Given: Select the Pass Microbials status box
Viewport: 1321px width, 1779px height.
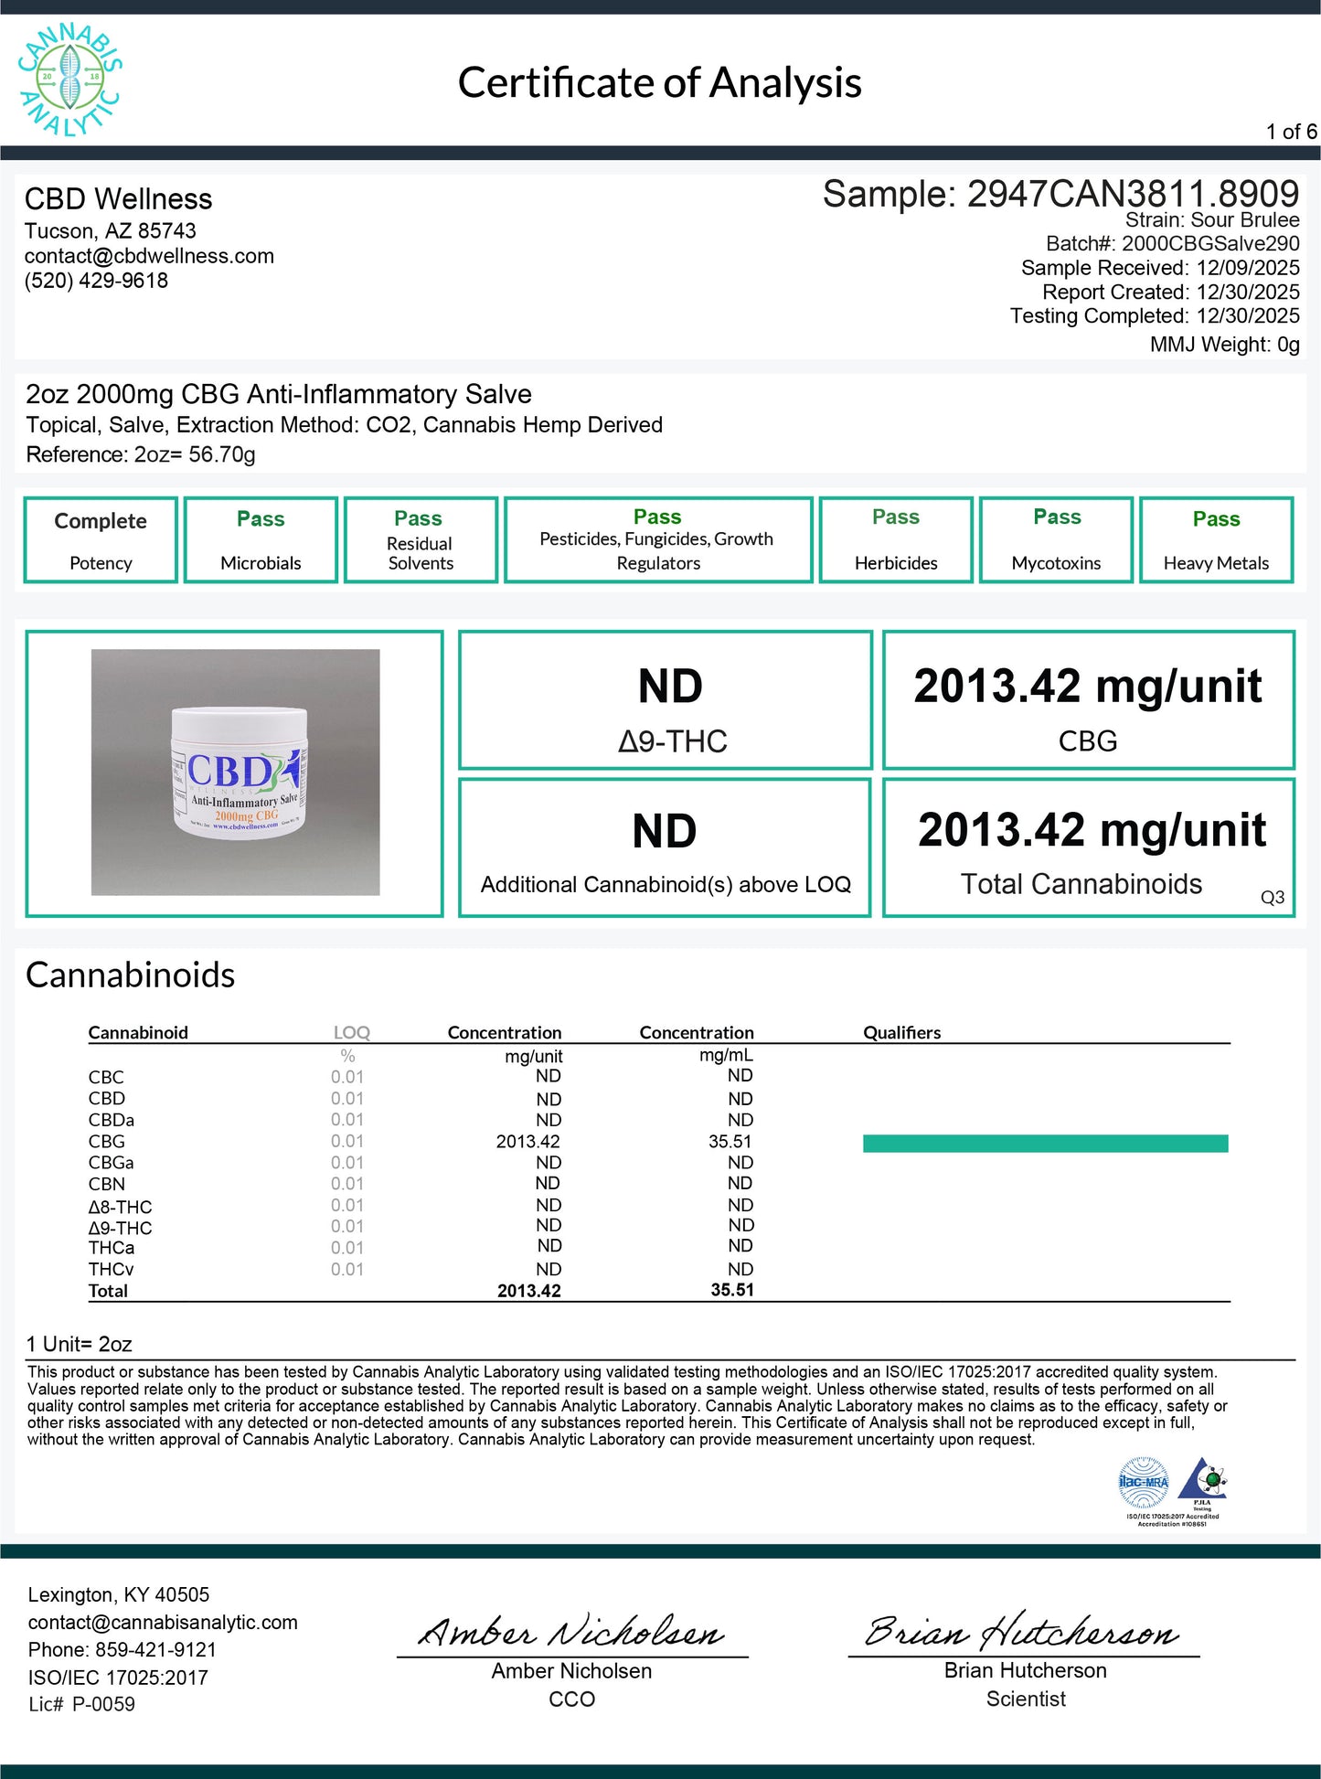Looking at the screenshot, I should [261, 540].
